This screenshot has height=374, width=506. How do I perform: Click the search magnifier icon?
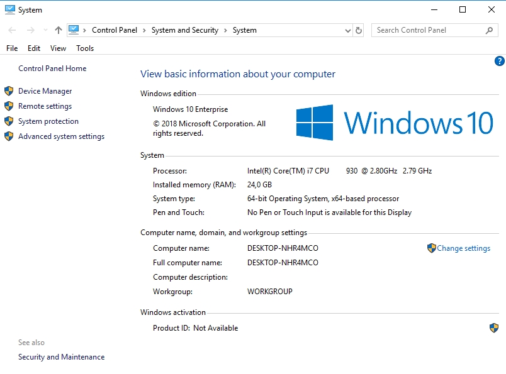point(489,30)
